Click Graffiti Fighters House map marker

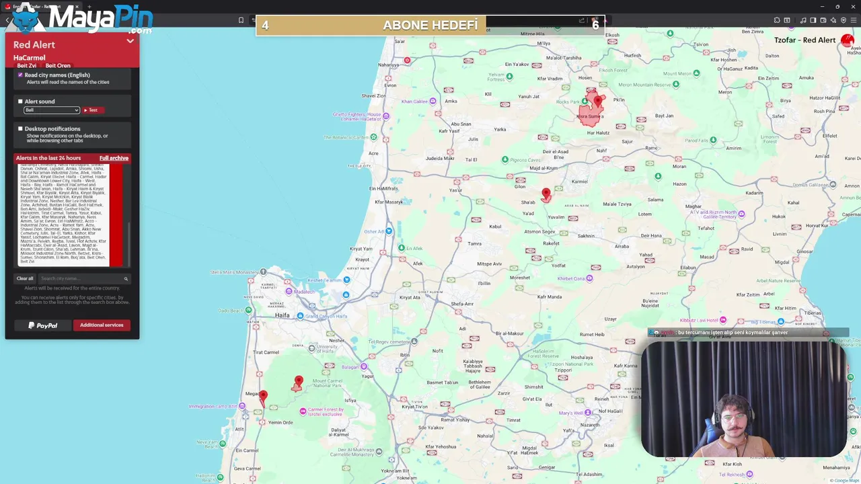[x=385, y=116]
